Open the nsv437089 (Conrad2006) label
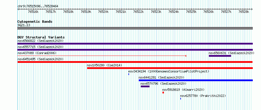This screenshot has width=261, height=110. click(37, 53)
